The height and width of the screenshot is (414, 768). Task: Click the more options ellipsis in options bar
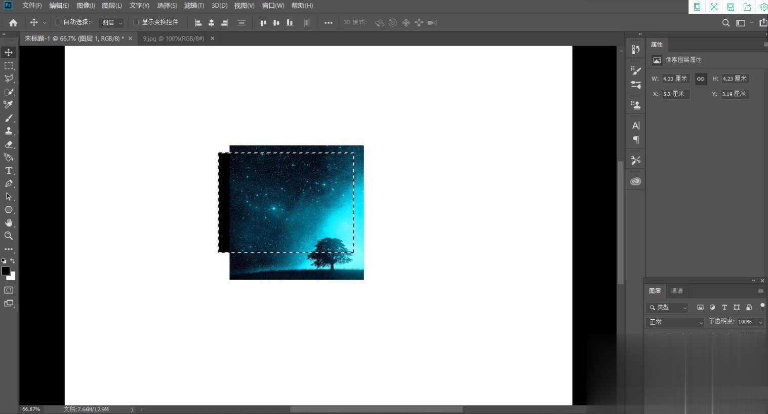click(329, 23)
